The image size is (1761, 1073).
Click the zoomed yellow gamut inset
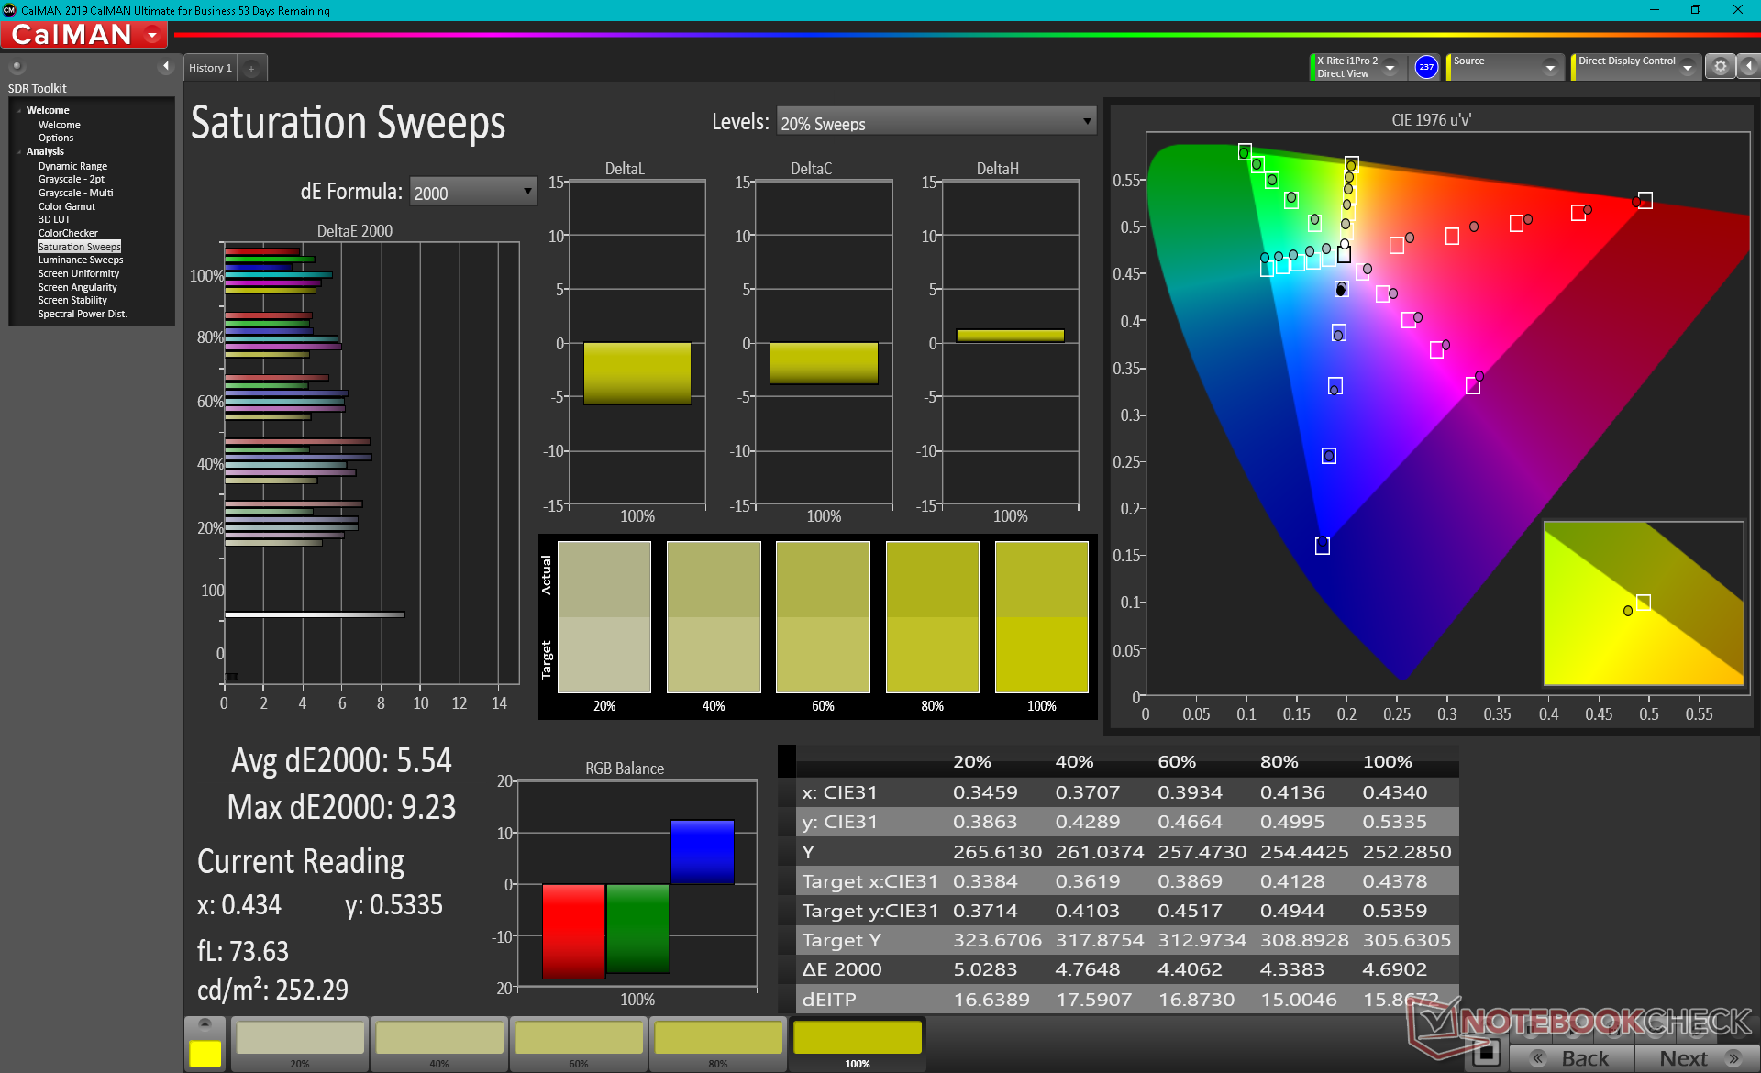point(1644,603)
